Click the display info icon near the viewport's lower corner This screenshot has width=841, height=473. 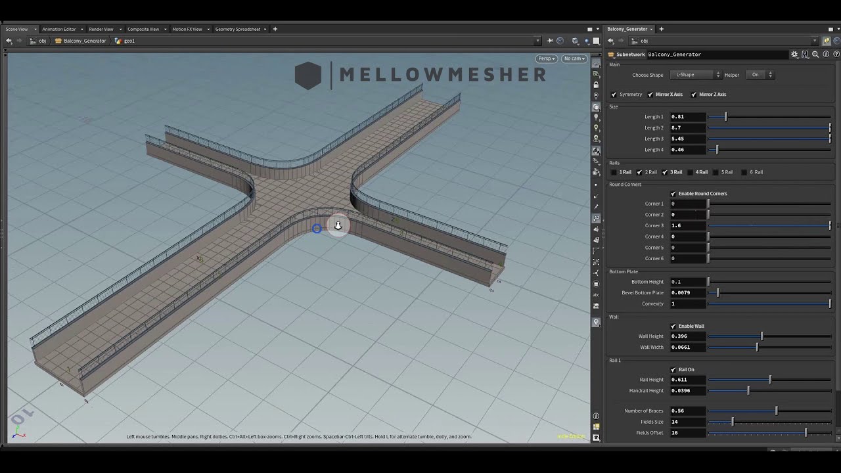(596, 416)
